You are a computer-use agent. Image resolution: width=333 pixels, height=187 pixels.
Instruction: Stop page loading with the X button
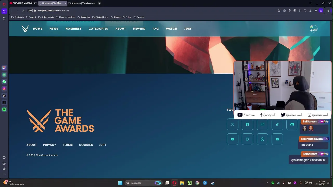pos(23,11)
